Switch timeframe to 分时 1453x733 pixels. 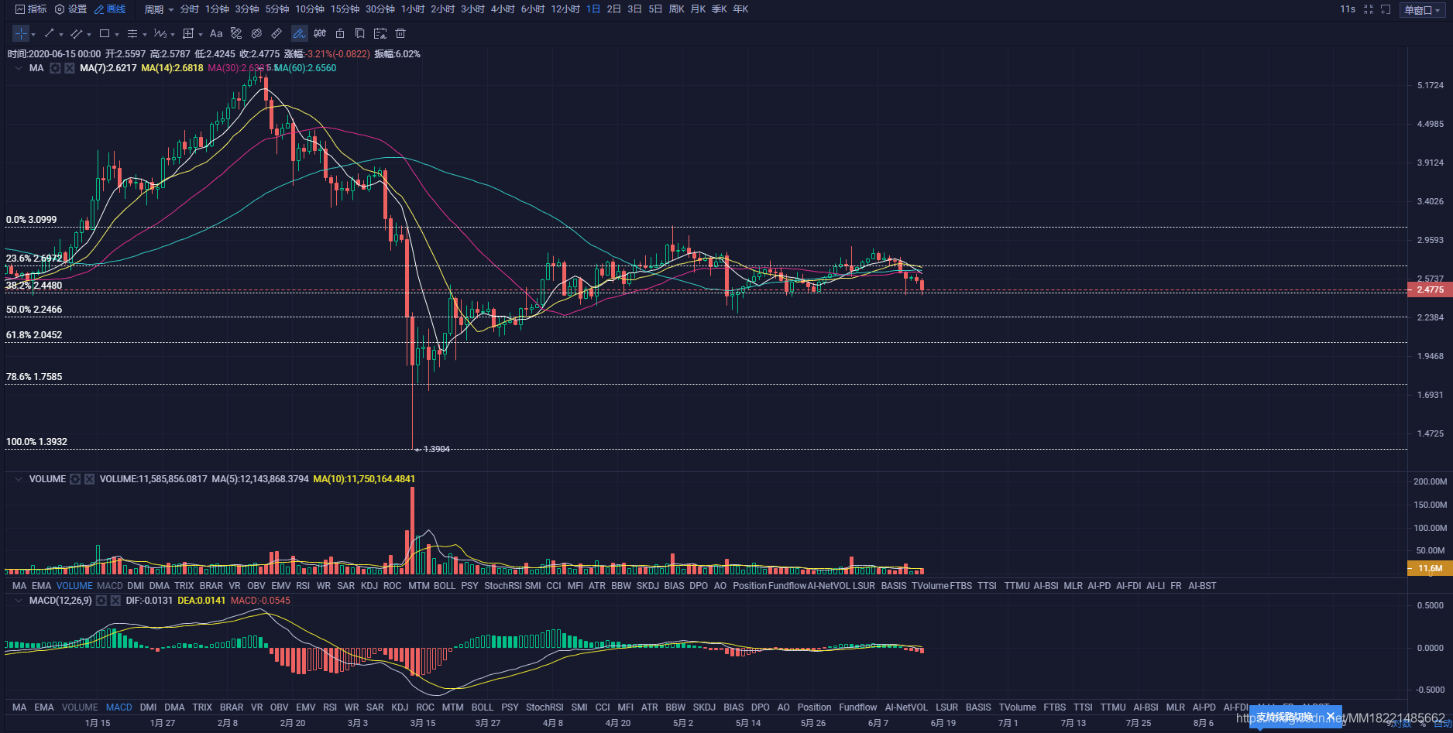pos(189,9)
